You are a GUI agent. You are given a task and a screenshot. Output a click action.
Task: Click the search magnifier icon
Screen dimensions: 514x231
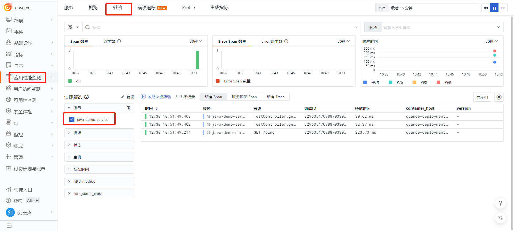(88, 27)
